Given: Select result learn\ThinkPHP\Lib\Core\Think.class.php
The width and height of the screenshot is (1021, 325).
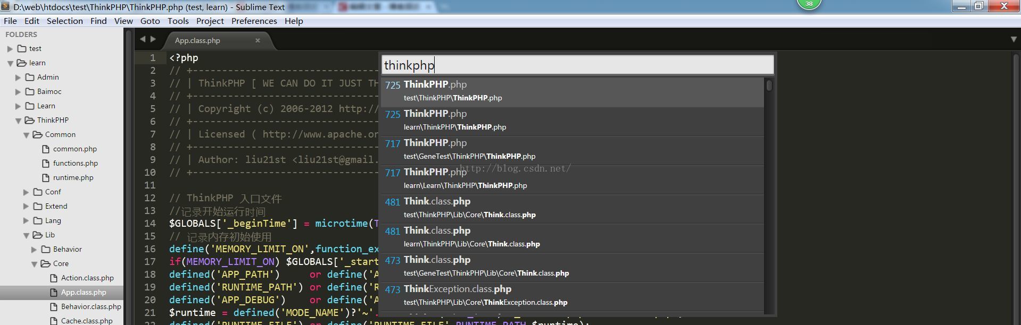Looking at the screenshot, I should coord(572,238).
